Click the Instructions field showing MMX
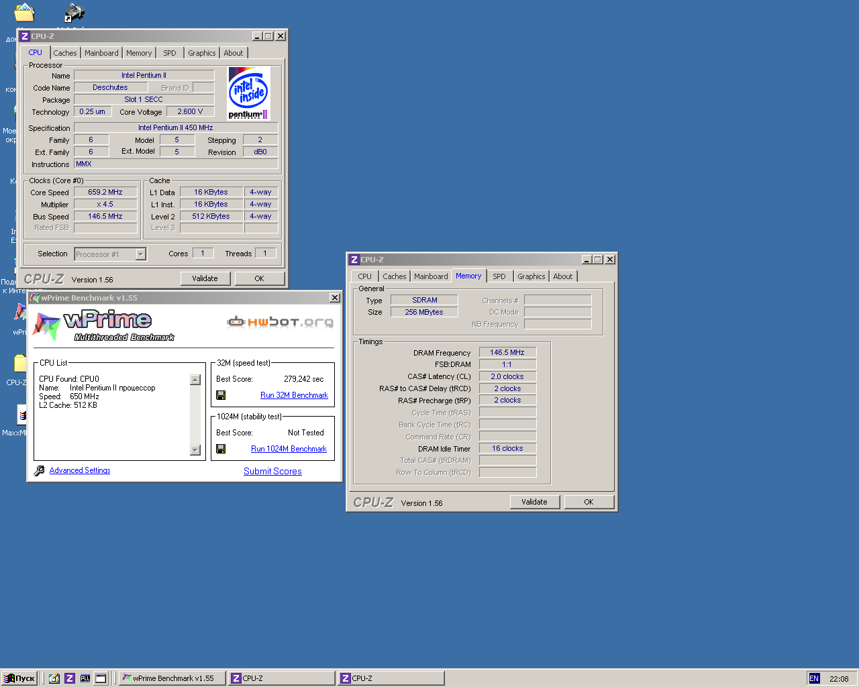The height and width of the screenshot is (687, 859). (x=176, y=164)
